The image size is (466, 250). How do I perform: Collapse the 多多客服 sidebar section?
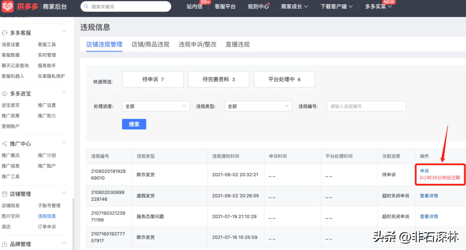pyautogui.click(x=64, y=32)
